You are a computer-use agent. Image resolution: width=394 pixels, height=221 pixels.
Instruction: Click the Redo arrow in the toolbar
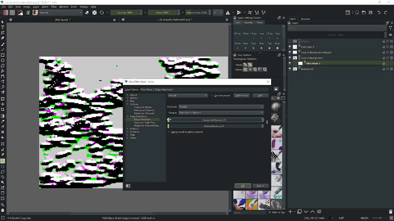(x=385, y=13)
